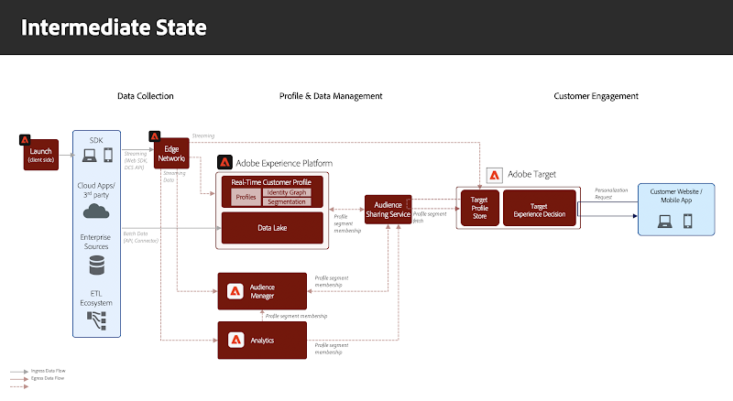Click the mobile phone icon in Customer Website box
Screen dimensions: 733x401
point(688,221)
